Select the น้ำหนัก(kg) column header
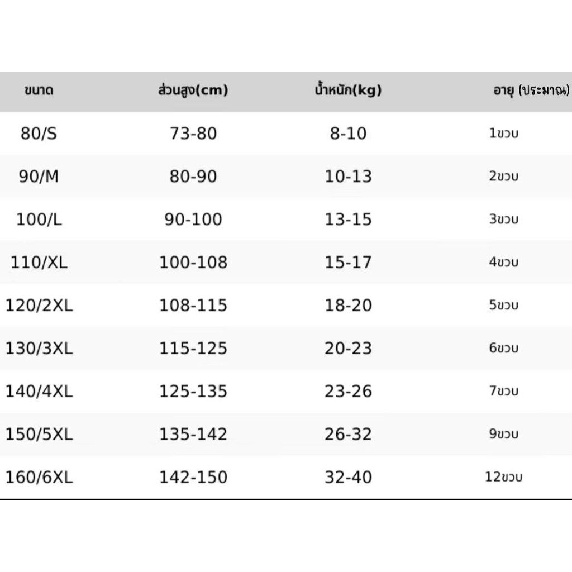Viewport: 572px width, 572px height. coord(347,91)
